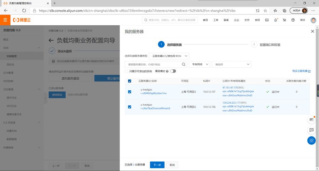Switch language via 简体
This screenshot has height=171, width=319.
303,20
